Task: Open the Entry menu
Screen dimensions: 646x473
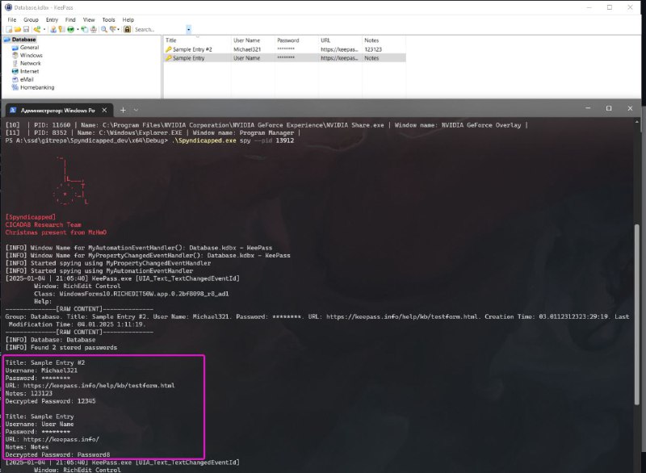Action: point(52,19)
